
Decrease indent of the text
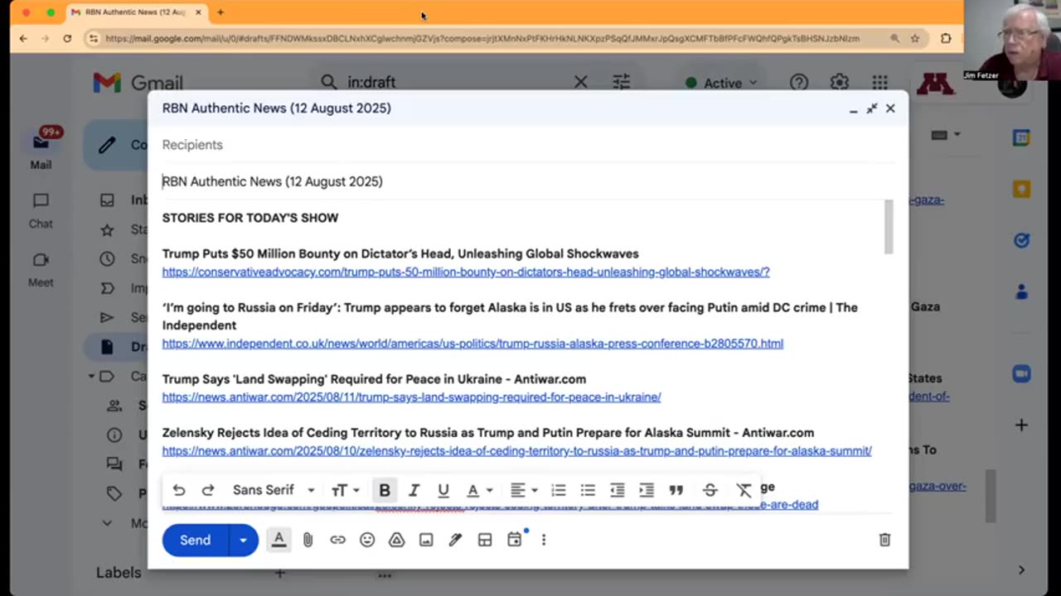coord(617,490)
